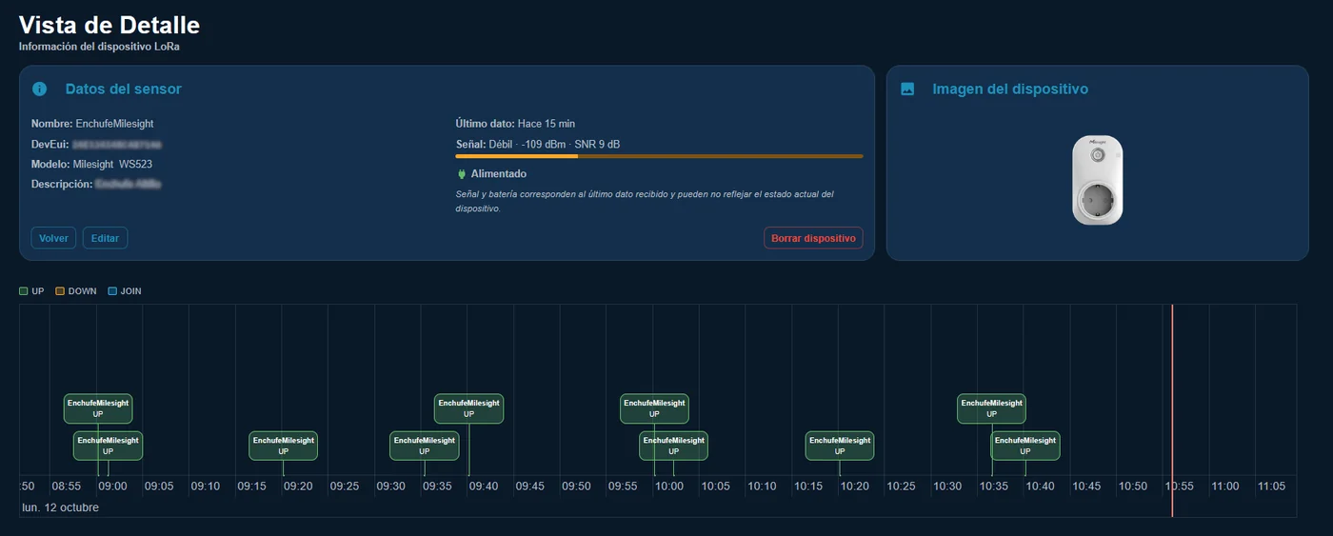Click the 11:05 label on the time axis

pyautogui.click(x=1271, y=486)
